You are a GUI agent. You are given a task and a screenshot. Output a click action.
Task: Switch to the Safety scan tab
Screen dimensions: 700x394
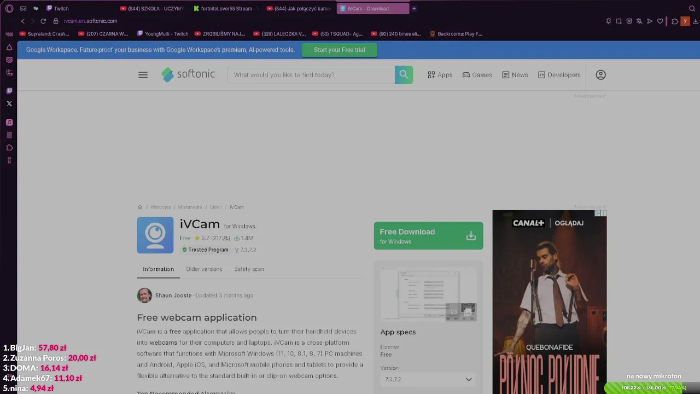point(249,269)
